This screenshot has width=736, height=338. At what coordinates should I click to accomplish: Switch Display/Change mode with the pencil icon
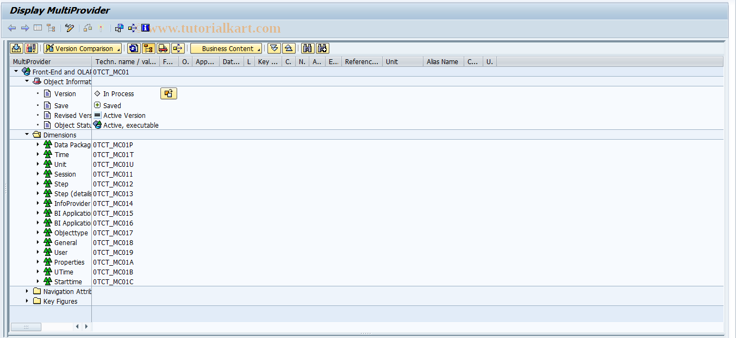pyautogui.click(x=70, y=28)
